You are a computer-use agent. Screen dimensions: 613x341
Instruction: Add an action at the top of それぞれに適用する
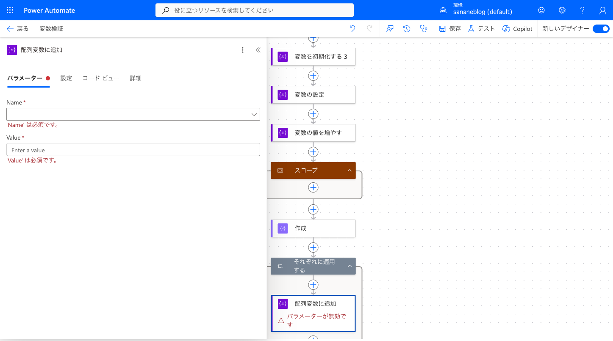[313, 285]
